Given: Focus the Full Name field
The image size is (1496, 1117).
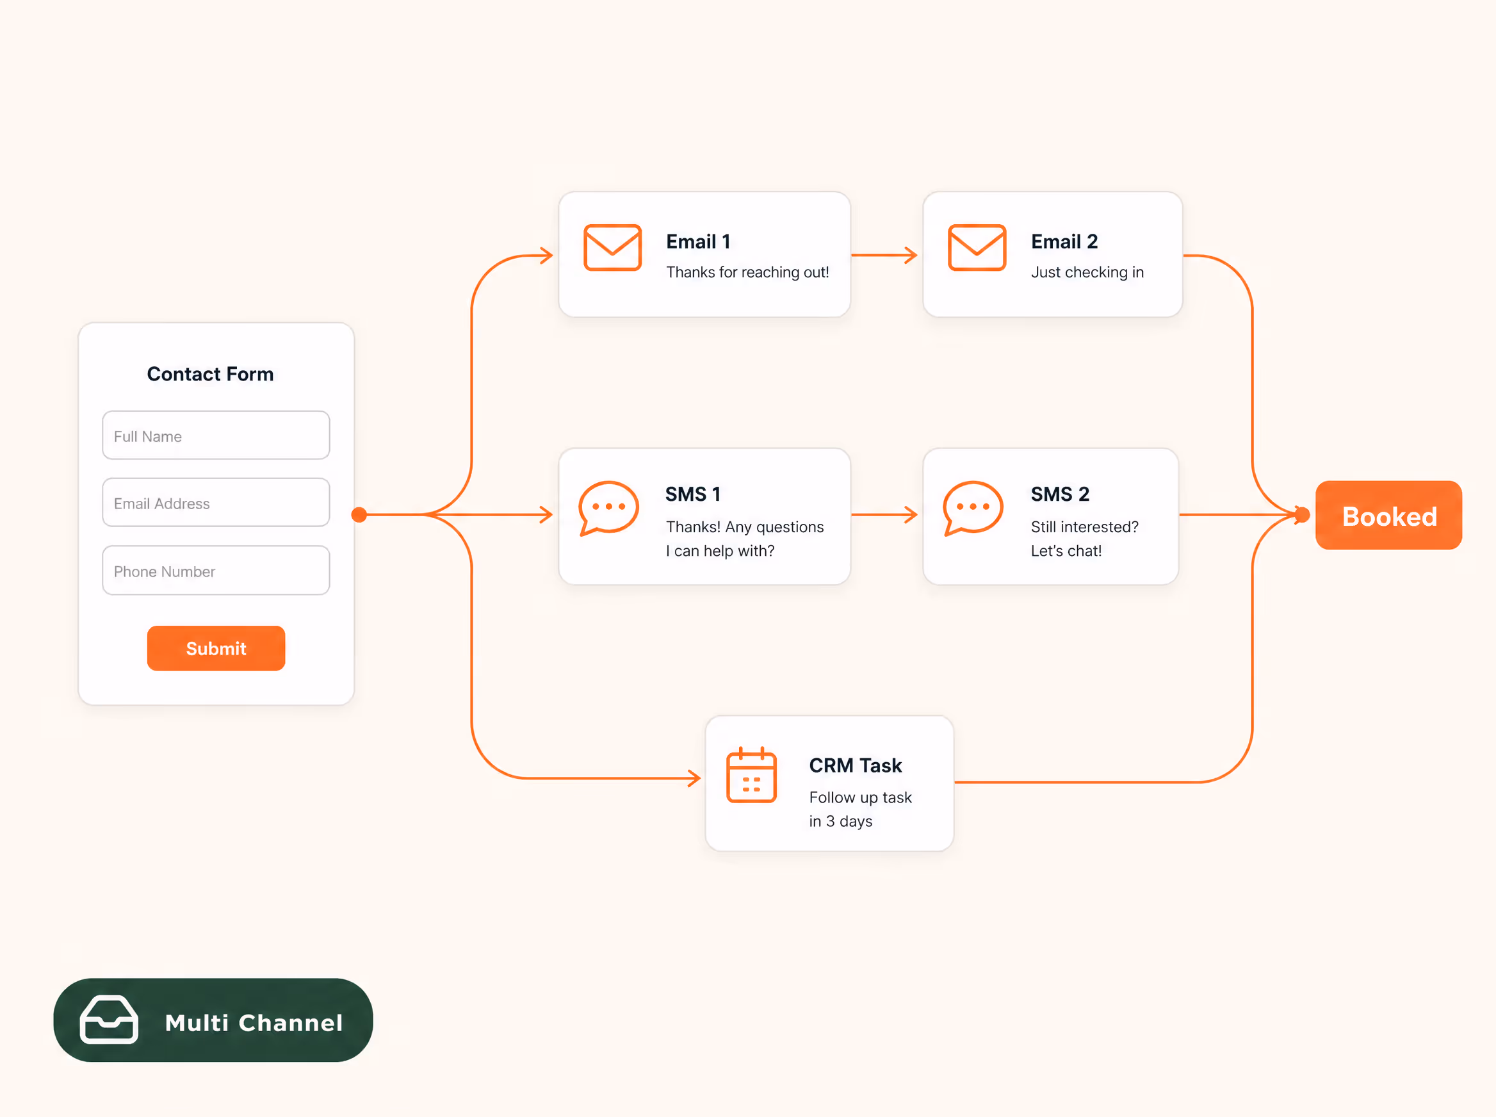Looking at the screenshot, I should click(x=216, y=436).
